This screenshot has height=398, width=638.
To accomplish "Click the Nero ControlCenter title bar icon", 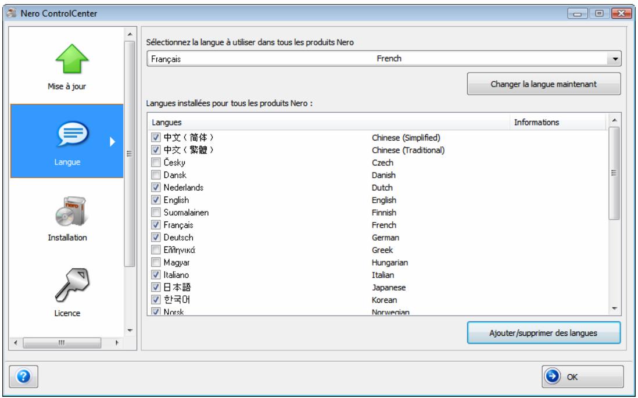I will click(12, 13).
